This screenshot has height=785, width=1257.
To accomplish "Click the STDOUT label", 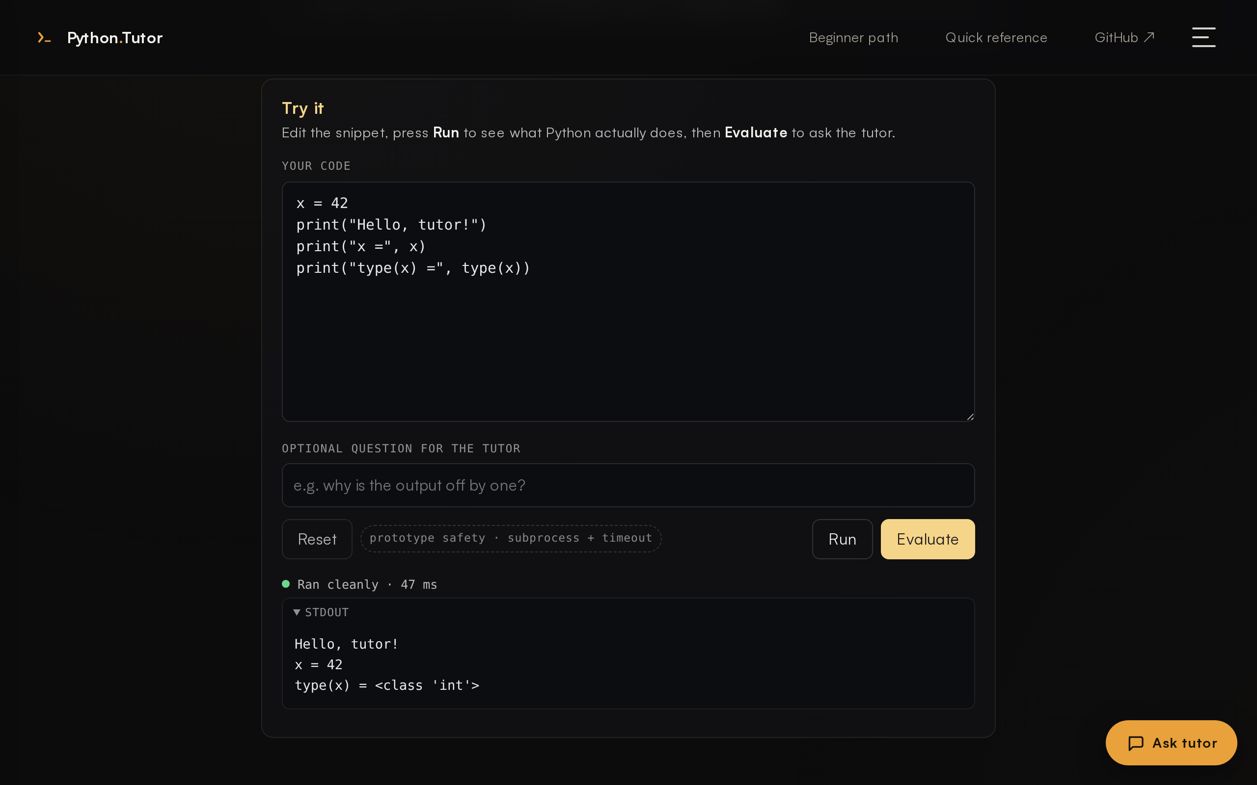I will click(326, 612).
